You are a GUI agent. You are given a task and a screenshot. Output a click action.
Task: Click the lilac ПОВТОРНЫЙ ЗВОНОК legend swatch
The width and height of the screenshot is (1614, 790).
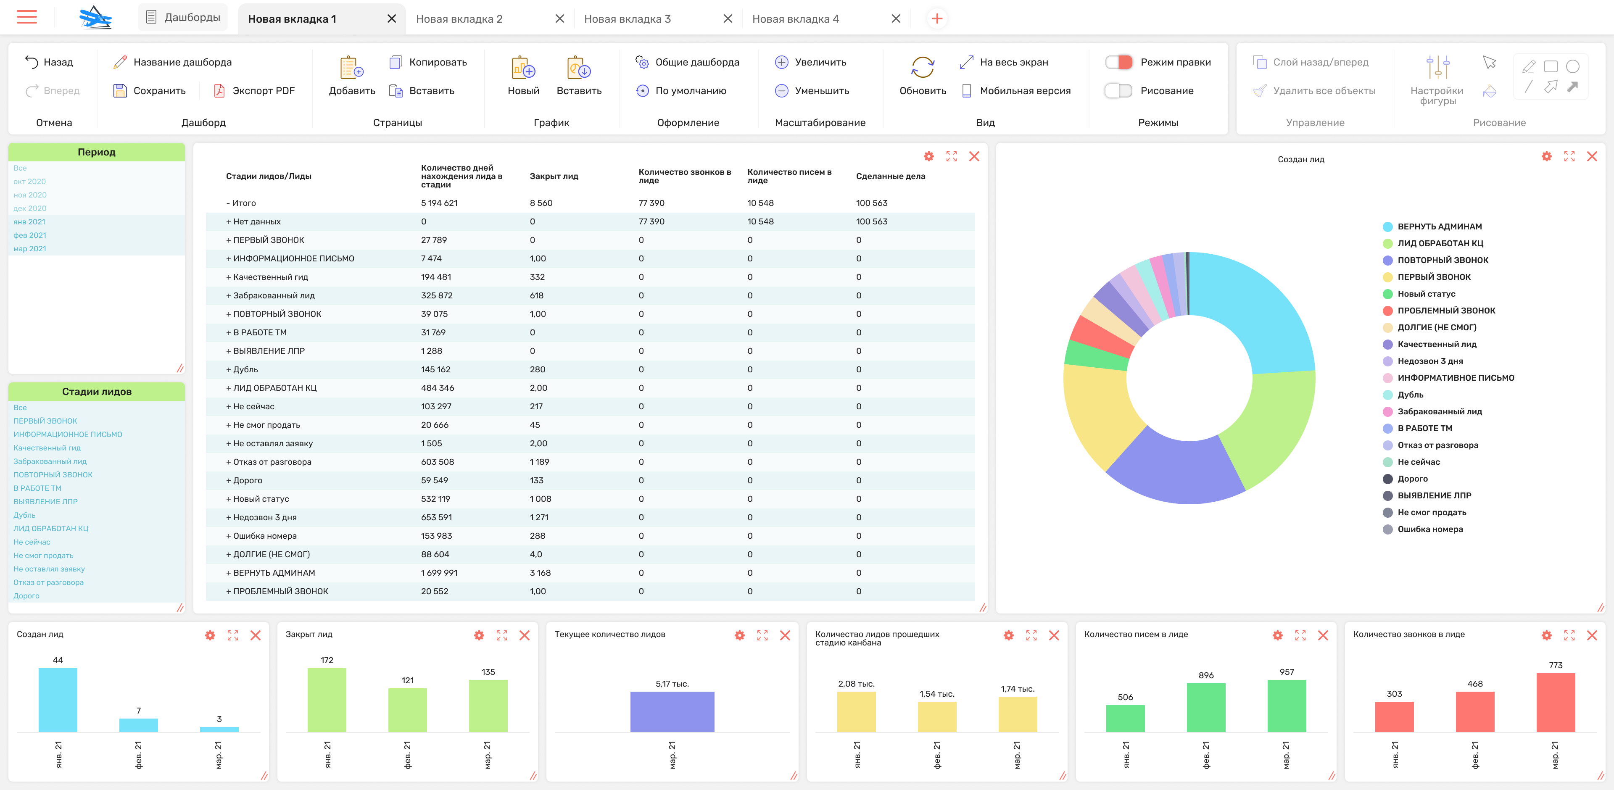coord(1387,261)
